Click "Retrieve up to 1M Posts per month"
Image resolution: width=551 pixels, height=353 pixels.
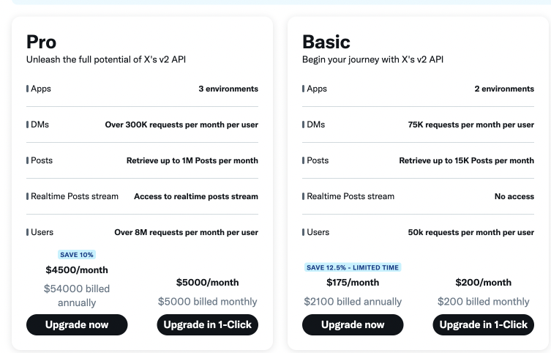(x=192, y=160)
